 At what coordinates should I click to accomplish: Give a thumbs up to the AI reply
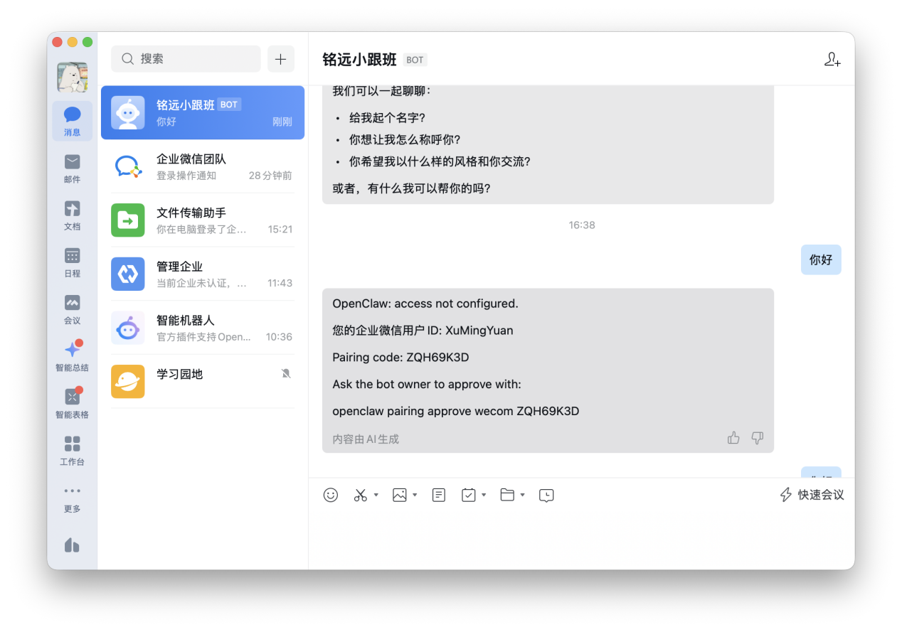(x=733, y=437)
